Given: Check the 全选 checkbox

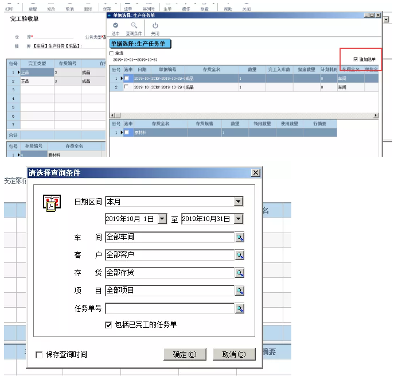Looking at the screenshot, I should click(112, 53).
